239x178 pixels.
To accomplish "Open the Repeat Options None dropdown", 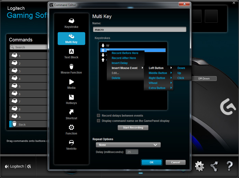I will pos(128,145).
